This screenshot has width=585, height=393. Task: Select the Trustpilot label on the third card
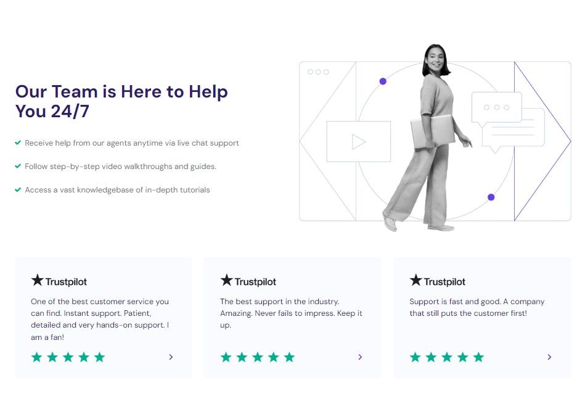tap(444, 281)
